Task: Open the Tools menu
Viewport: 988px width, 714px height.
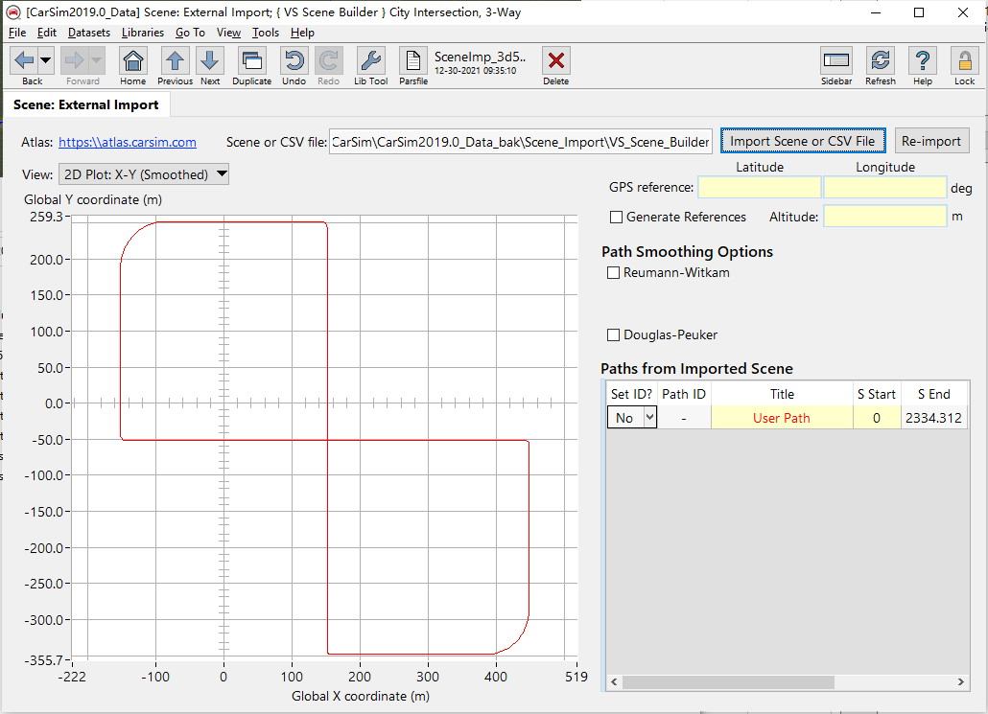Action: [266, 33]
